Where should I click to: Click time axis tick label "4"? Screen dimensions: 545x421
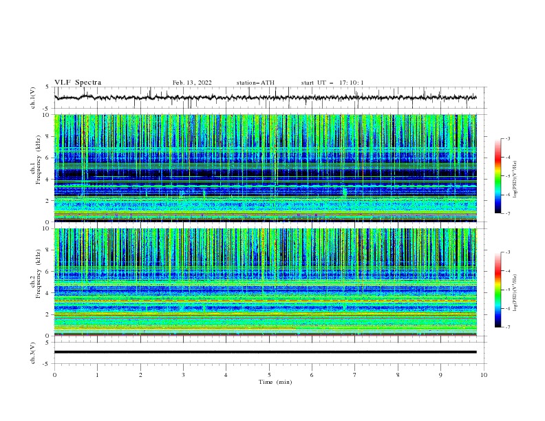226,375
